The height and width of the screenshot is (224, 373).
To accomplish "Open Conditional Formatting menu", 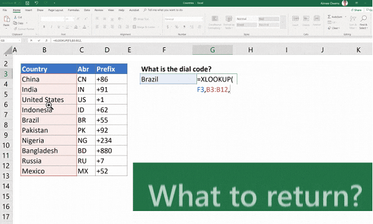I will click(x=214, y=22).
